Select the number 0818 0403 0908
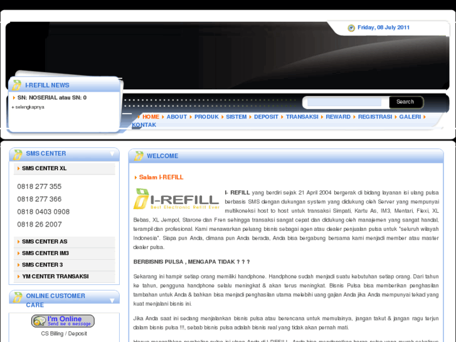 click(x=43, y=212)
